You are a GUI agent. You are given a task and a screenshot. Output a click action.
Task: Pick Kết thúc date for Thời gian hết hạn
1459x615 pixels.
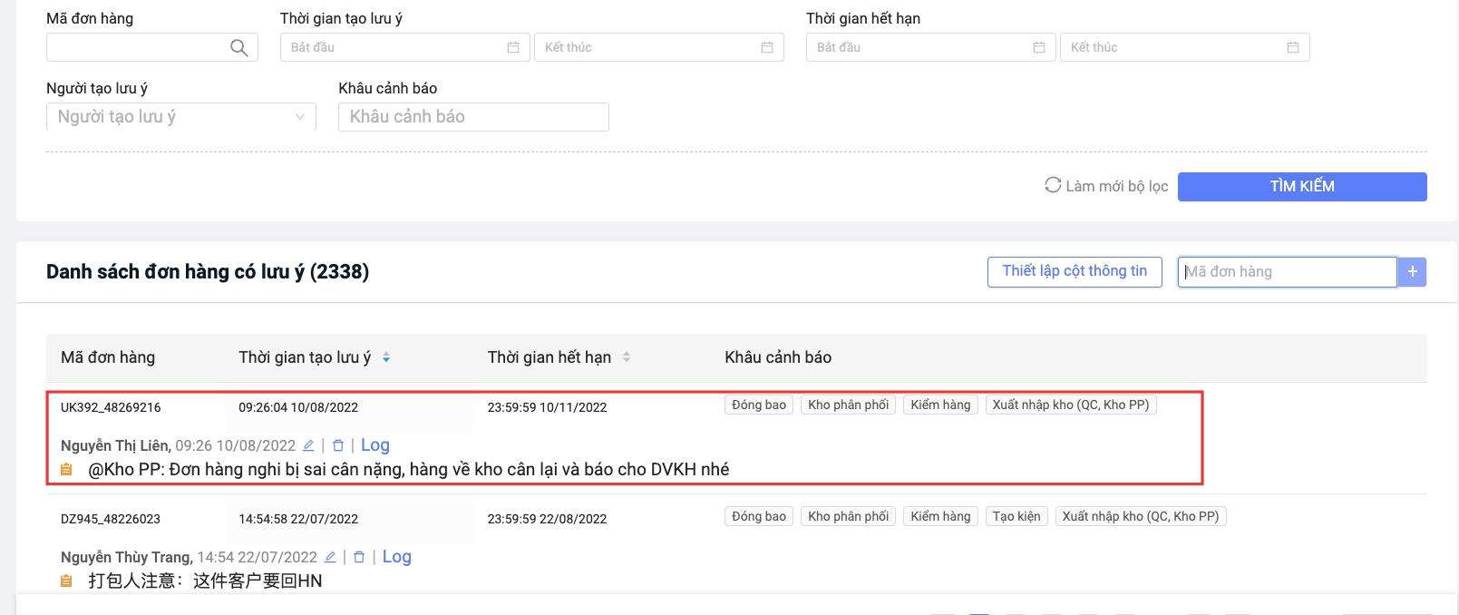1183,47
